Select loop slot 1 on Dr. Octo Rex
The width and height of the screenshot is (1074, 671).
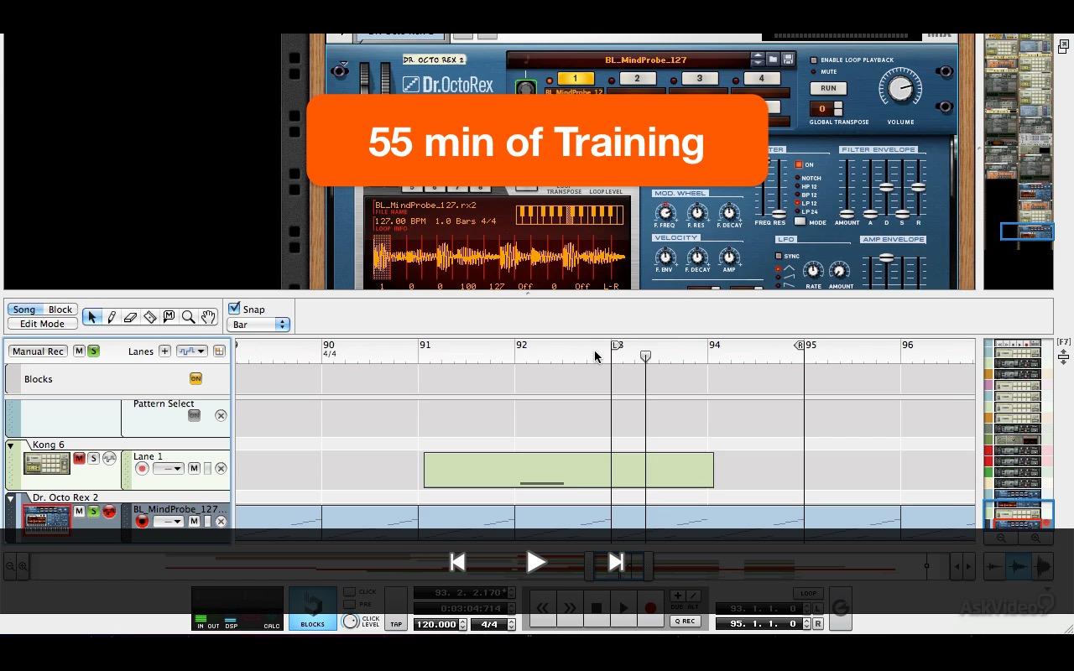575,79
